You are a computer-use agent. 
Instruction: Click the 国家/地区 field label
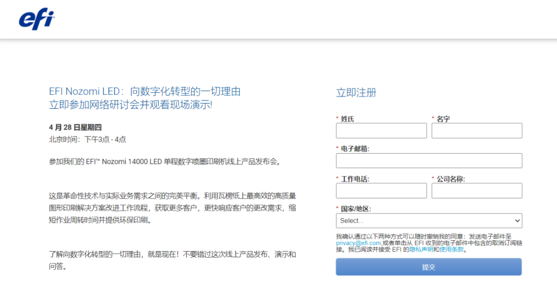[355, 209]
